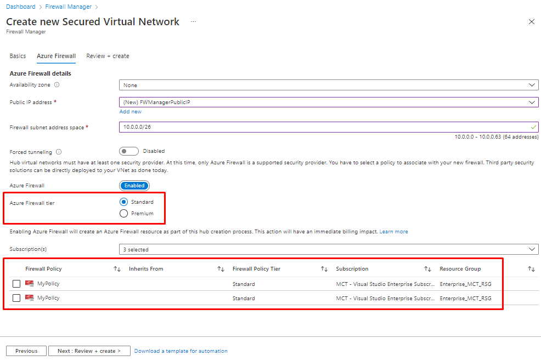This screenshot has height=361, width=541.
Task: Select the Premium firewall tier radio button
Action: pos(123,213)
